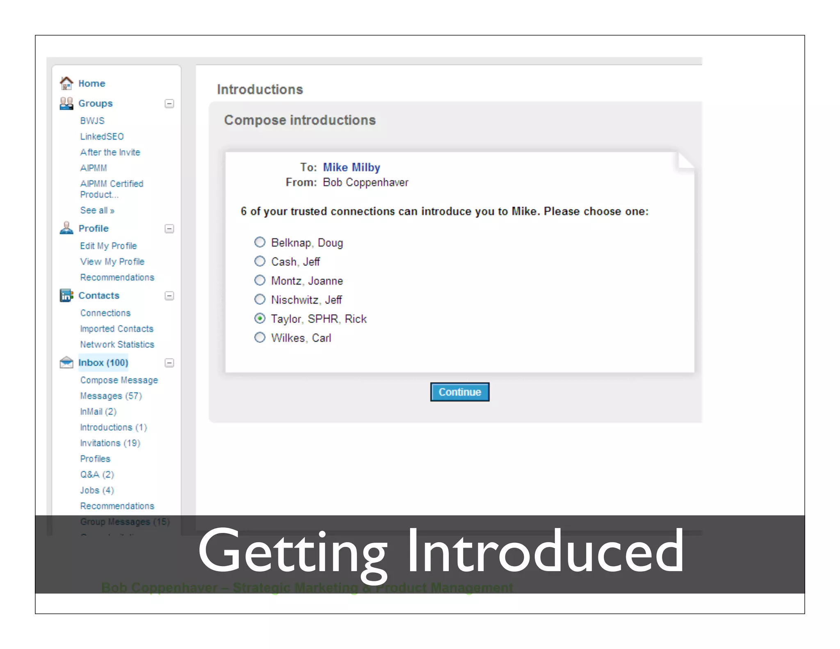Open Edit My Profile
The width and height of the screenshot is (840, 649).
pyautogui.click(x=108, y=246)
